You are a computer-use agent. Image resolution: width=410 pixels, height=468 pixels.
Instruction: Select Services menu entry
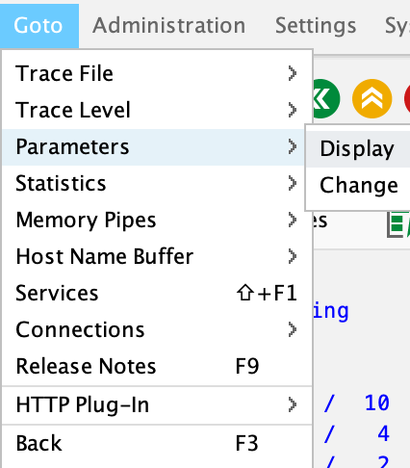click(157, 293)
